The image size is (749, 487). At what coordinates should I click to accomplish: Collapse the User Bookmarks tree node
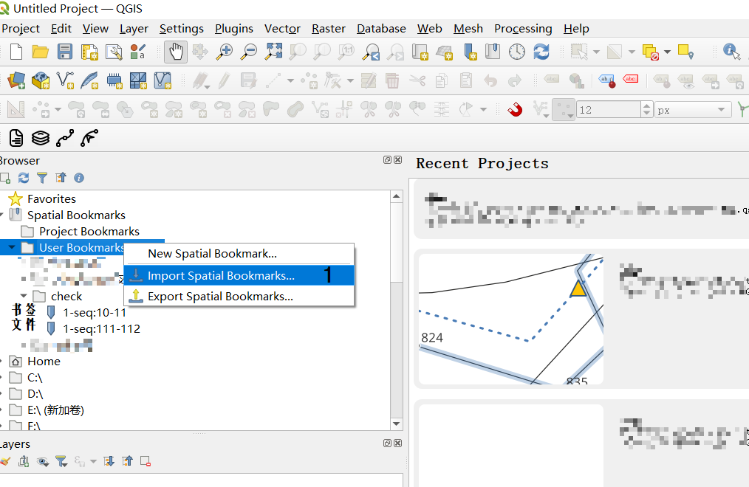click(x=12, y=247)
